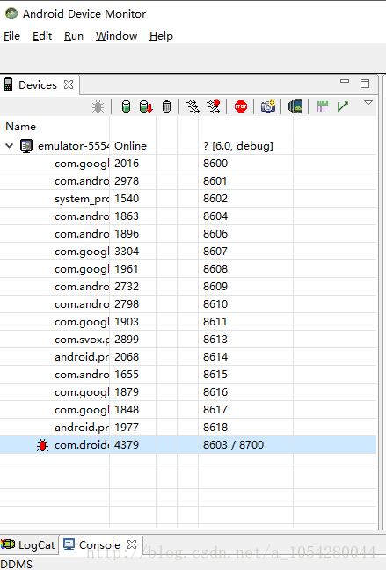Viewport: 386px width, 570px height.
Task: Dump View Hierarchy for UI Automator icon
Action: (295, 106)
